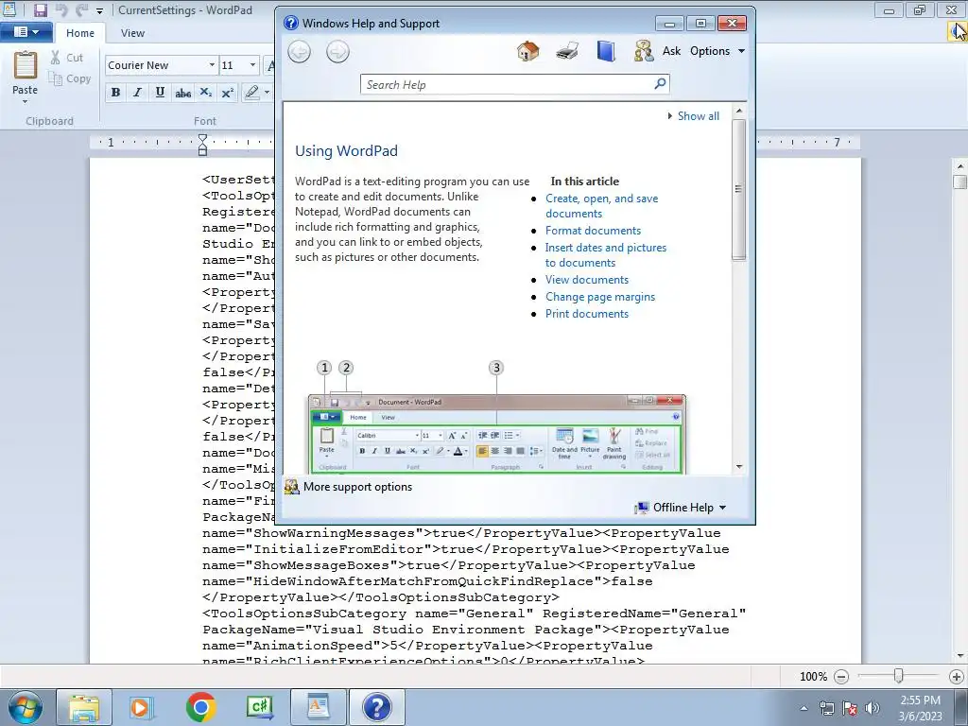Viewport: 968px width, 726px height.
Task: Click the Forward arrow in Help window
Action: [x=337, y=51]
